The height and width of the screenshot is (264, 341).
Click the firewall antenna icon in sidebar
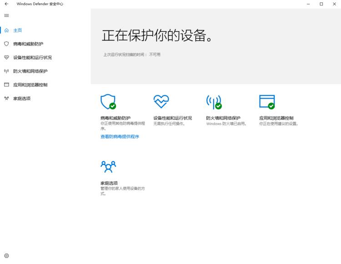6,71
